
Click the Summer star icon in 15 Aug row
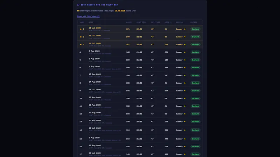point(185,121)
